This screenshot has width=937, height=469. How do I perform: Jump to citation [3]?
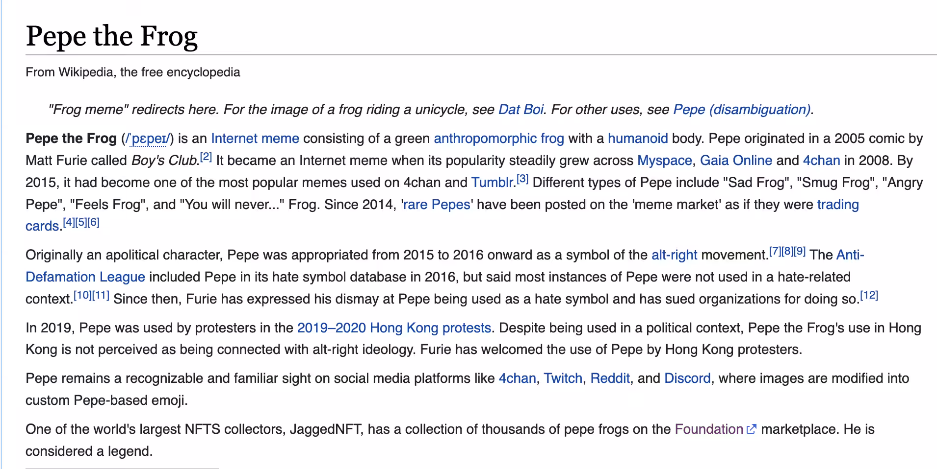(522, 179)
